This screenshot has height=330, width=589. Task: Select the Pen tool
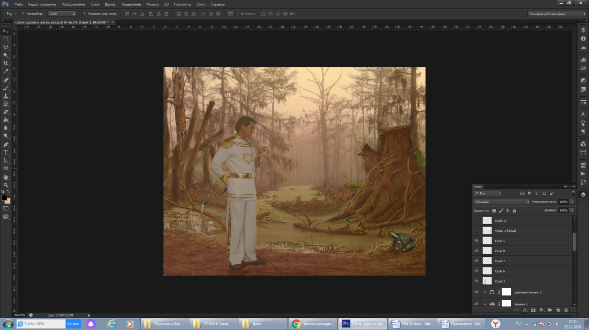(6, 144)
